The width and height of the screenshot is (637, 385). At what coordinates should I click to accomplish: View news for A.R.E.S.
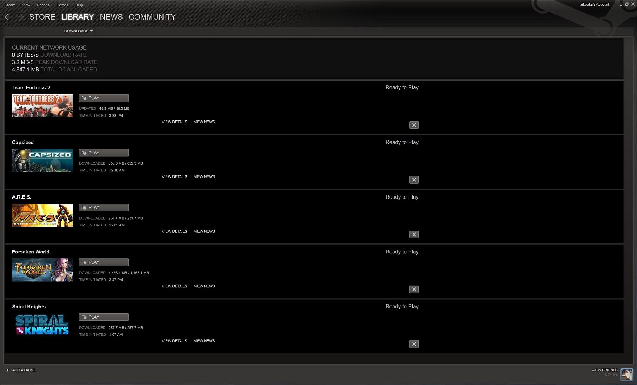tap(204, 232)
